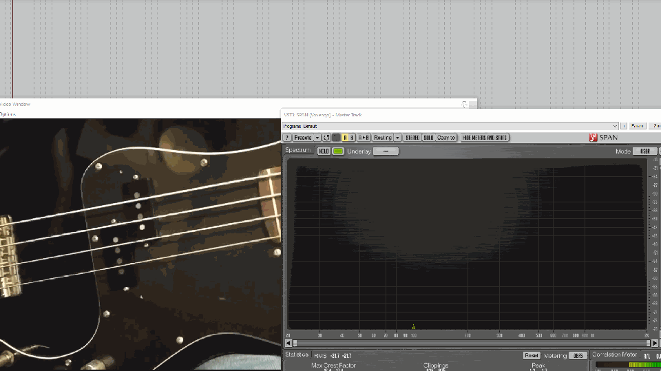Click the Underlay selector field

coord(386,151)
